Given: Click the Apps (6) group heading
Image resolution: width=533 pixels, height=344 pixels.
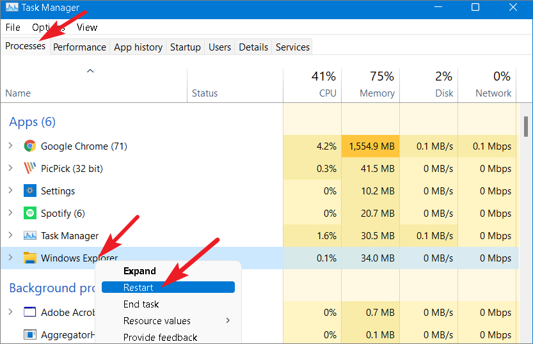Looking at the screenshot, I should (x=32, y=121).
